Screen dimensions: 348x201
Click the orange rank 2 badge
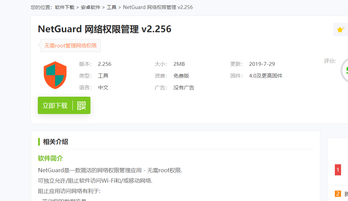click(338, 194)
